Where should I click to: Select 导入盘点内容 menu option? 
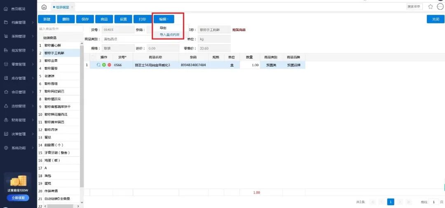[169, 35]
